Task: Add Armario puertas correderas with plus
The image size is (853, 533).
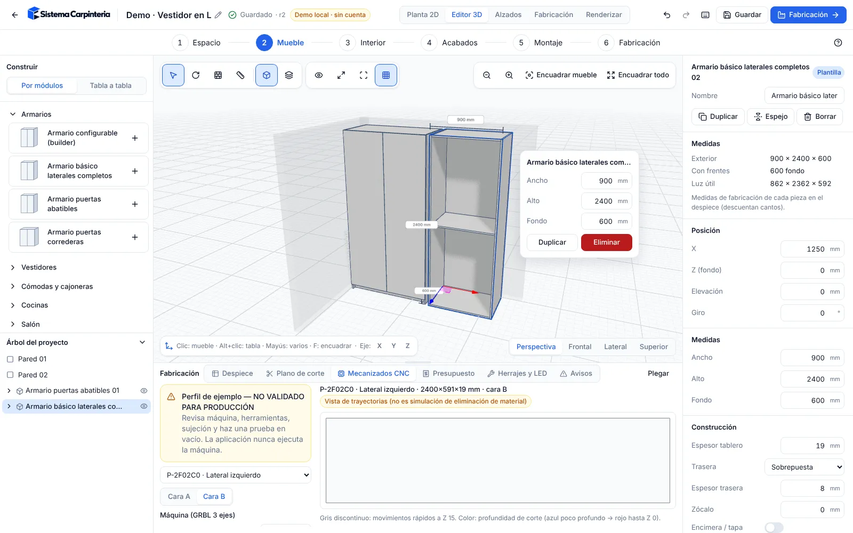Action: tap(135, 237)
